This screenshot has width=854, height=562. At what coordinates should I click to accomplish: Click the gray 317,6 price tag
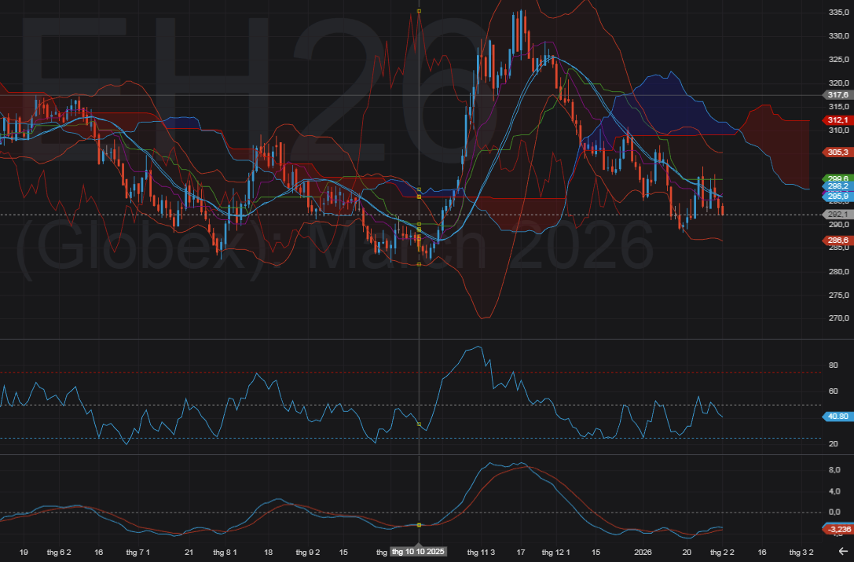(x=838, y=95)
